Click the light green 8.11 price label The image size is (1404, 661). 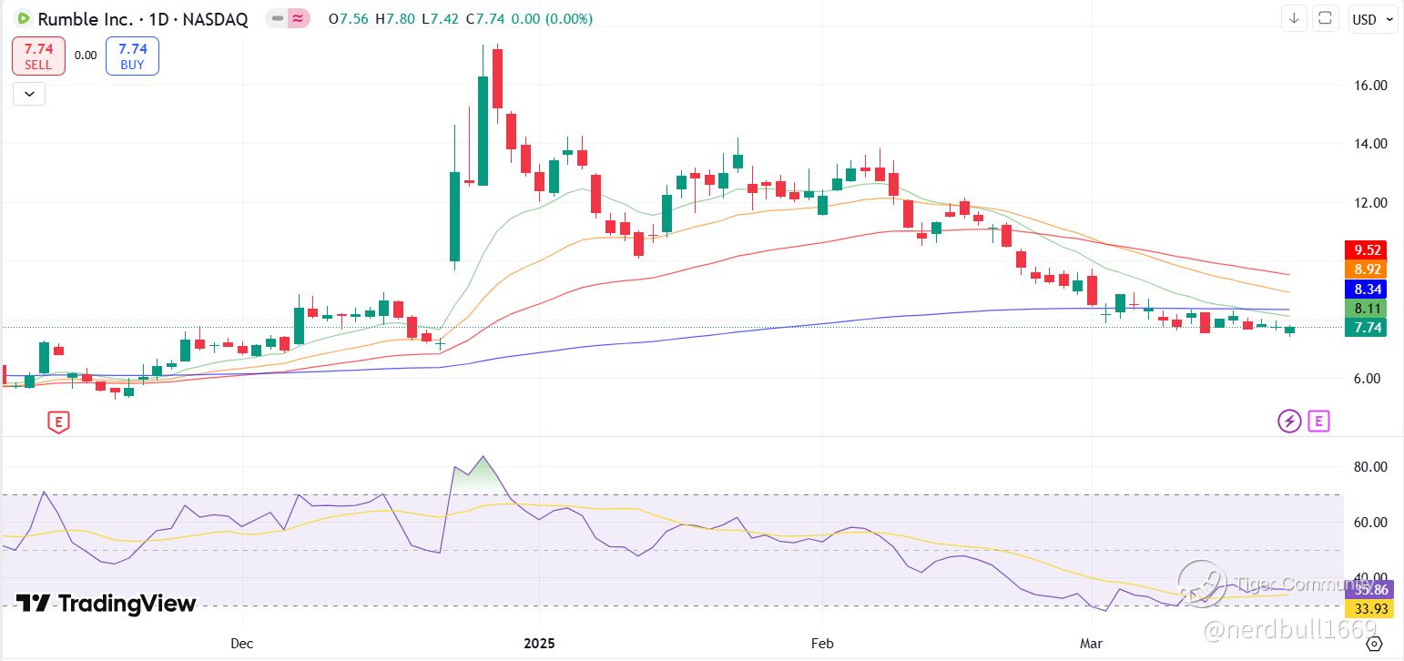click(x=1368, y=308)
